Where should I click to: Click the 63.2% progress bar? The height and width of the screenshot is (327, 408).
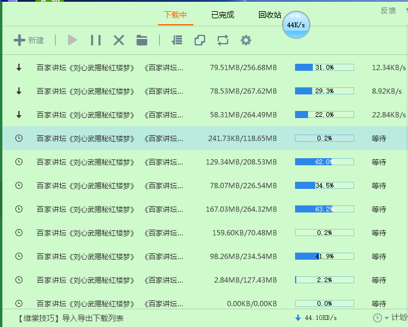pos(325,209)
